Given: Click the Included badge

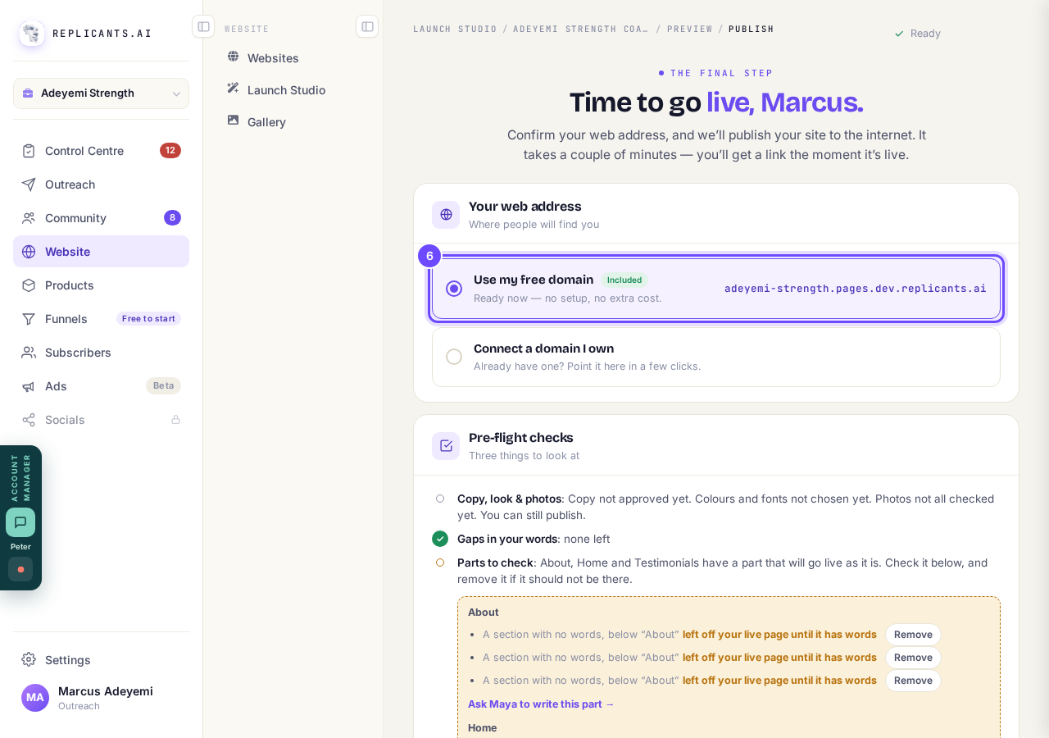Looking at the screenshot, I should pyautogui.click(x=624, y=280).
